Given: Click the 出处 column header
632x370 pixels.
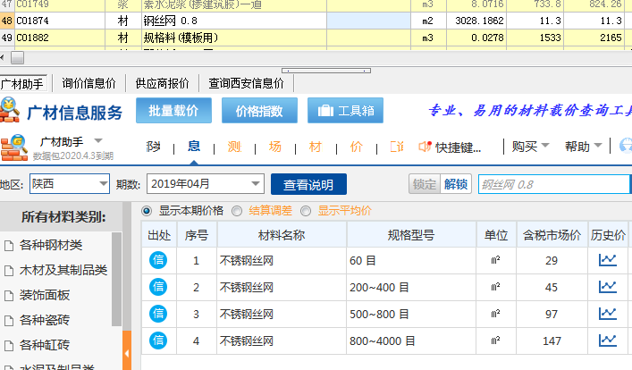Looking at the screenshot, I should point(159,234).
